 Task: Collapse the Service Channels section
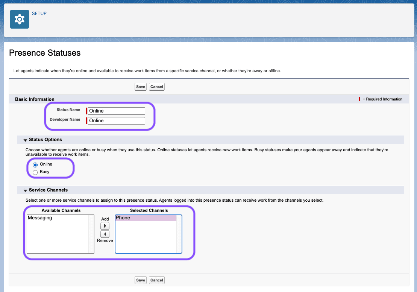tap(25, 190)
